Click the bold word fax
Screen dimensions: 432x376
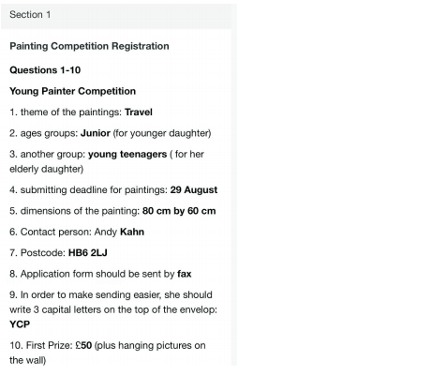pyautogui.click(x=185, y=274)
